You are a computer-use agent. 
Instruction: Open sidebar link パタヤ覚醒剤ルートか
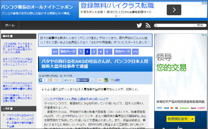tap(18, 98)
